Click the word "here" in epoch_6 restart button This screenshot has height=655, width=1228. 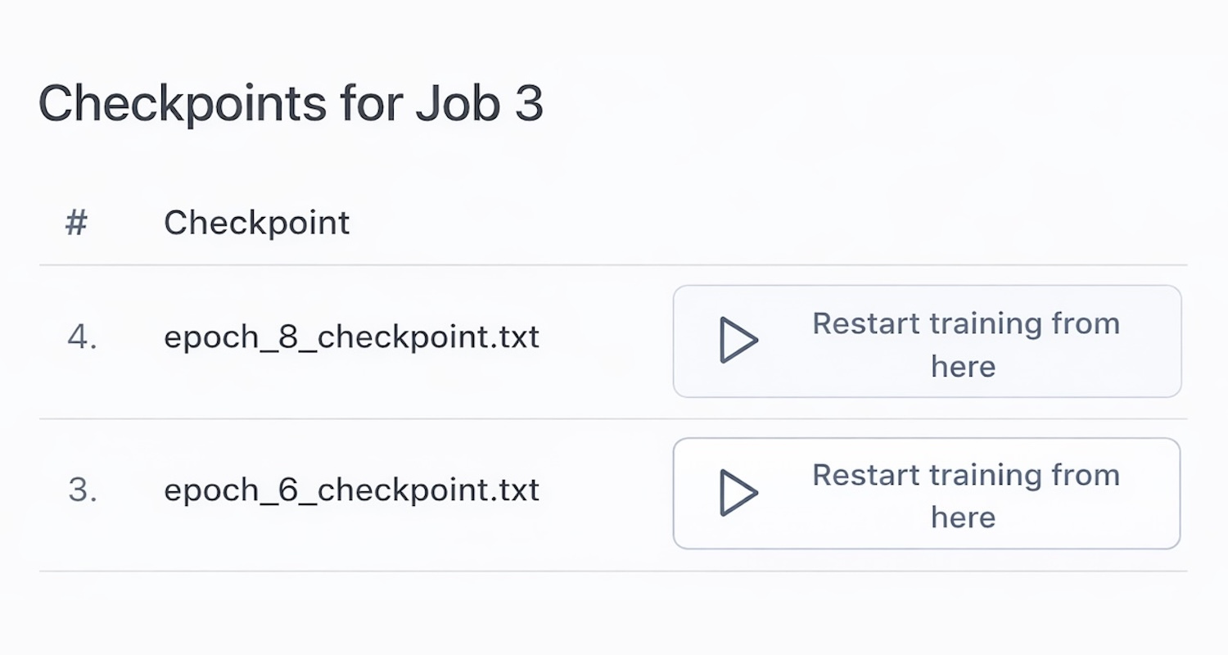point(963,517)
